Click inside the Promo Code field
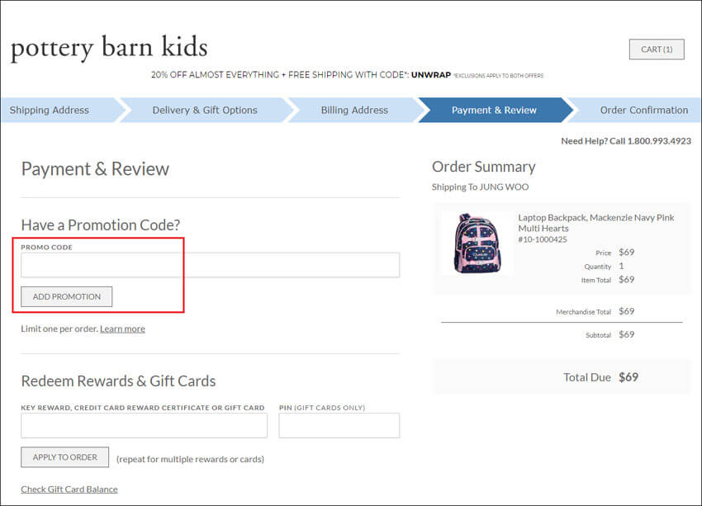The height and width of the screenshot is (506, 702). tap(210, 265)
